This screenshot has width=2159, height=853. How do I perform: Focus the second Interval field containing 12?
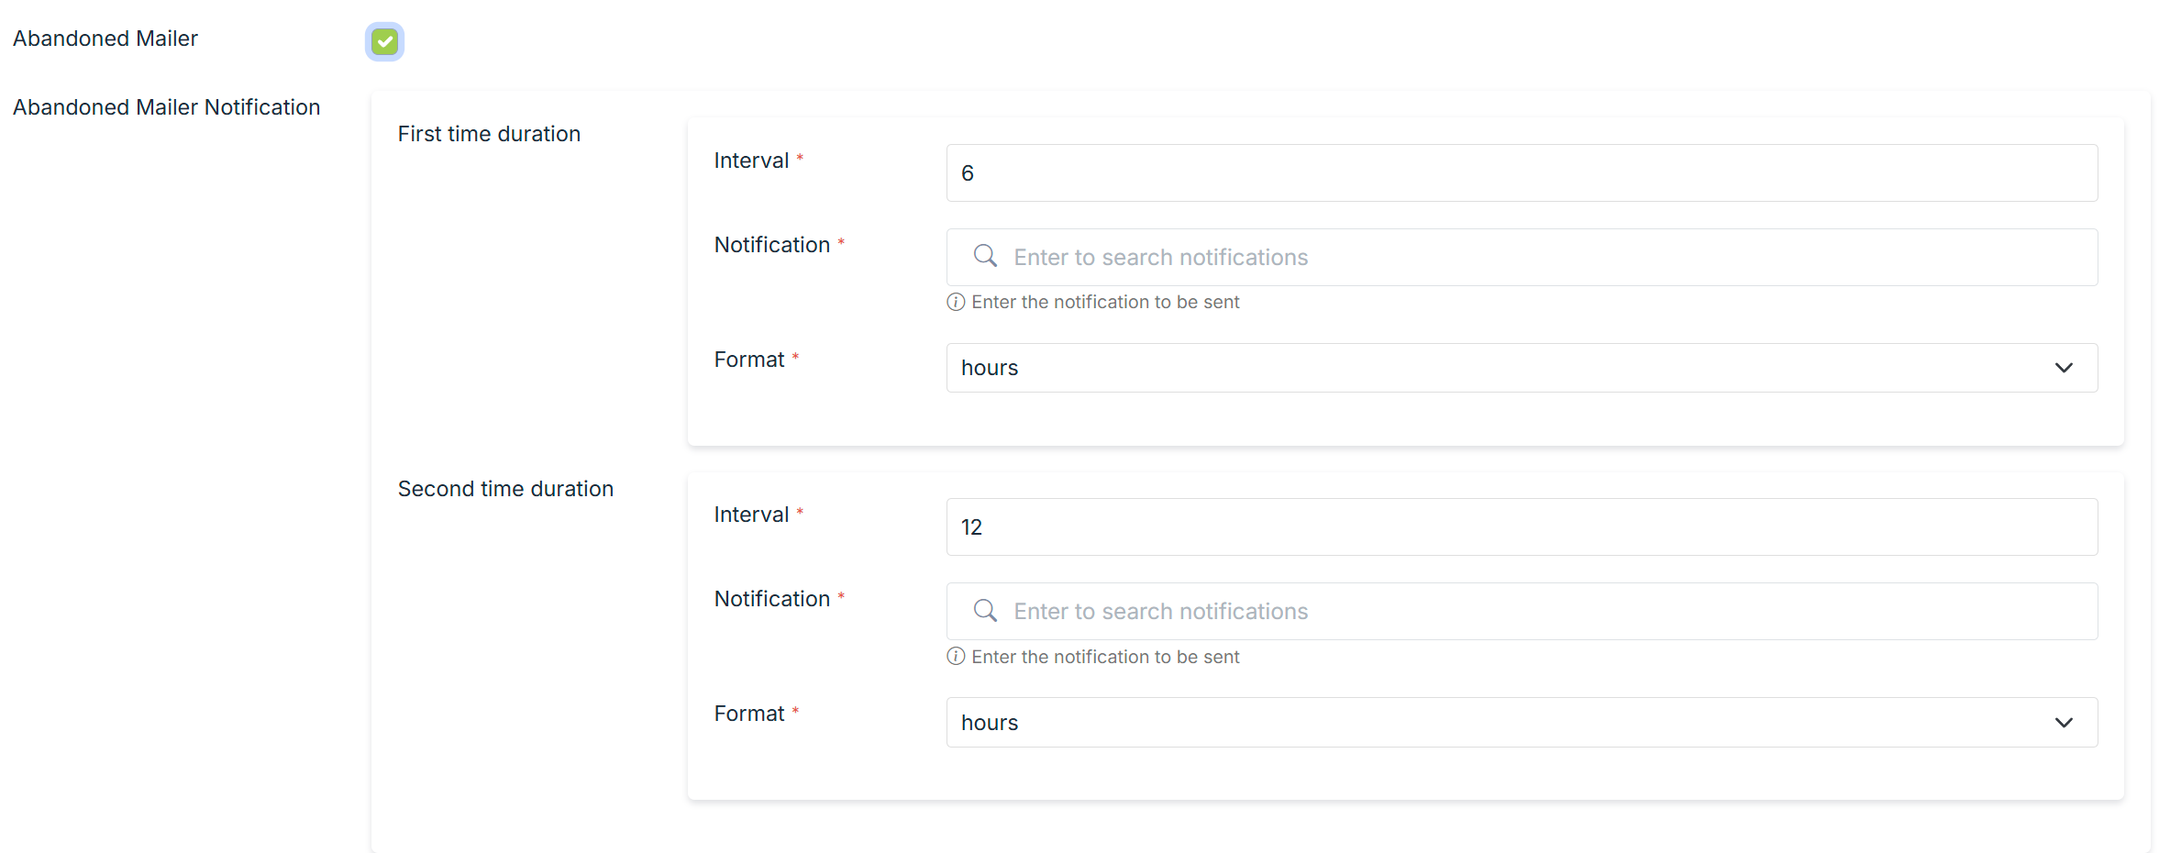[1521, 527]
